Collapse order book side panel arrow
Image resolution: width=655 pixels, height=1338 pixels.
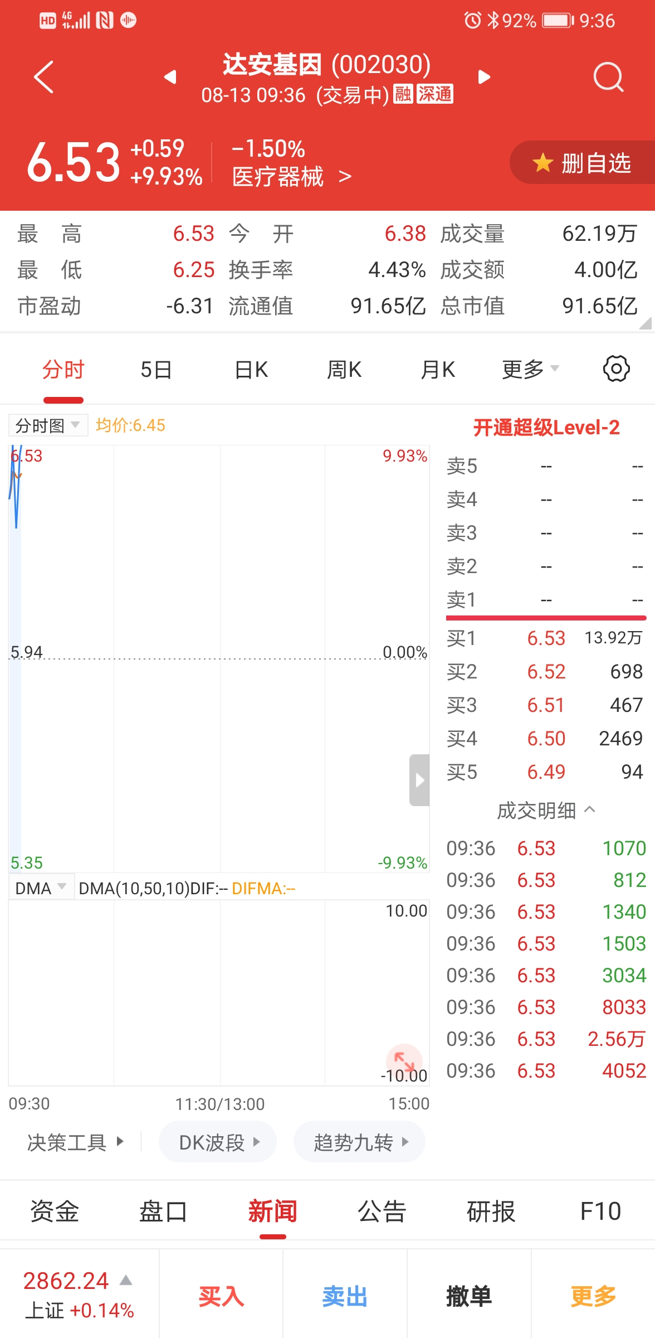click(x=419, y=780)
